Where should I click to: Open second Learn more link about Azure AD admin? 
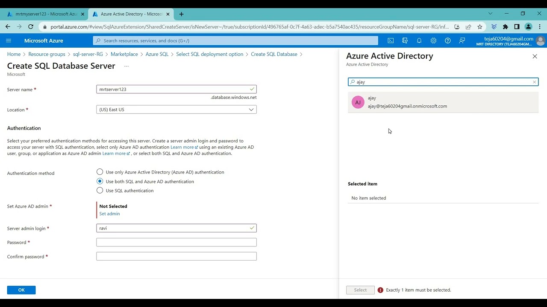coord(116,153)
